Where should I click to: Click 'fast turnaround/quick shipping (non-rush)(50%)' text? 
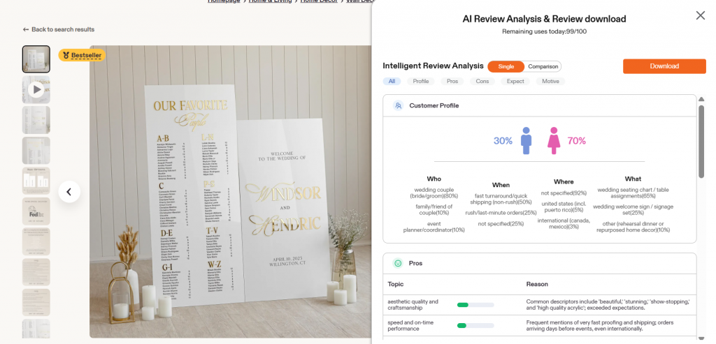click(501, 199)
